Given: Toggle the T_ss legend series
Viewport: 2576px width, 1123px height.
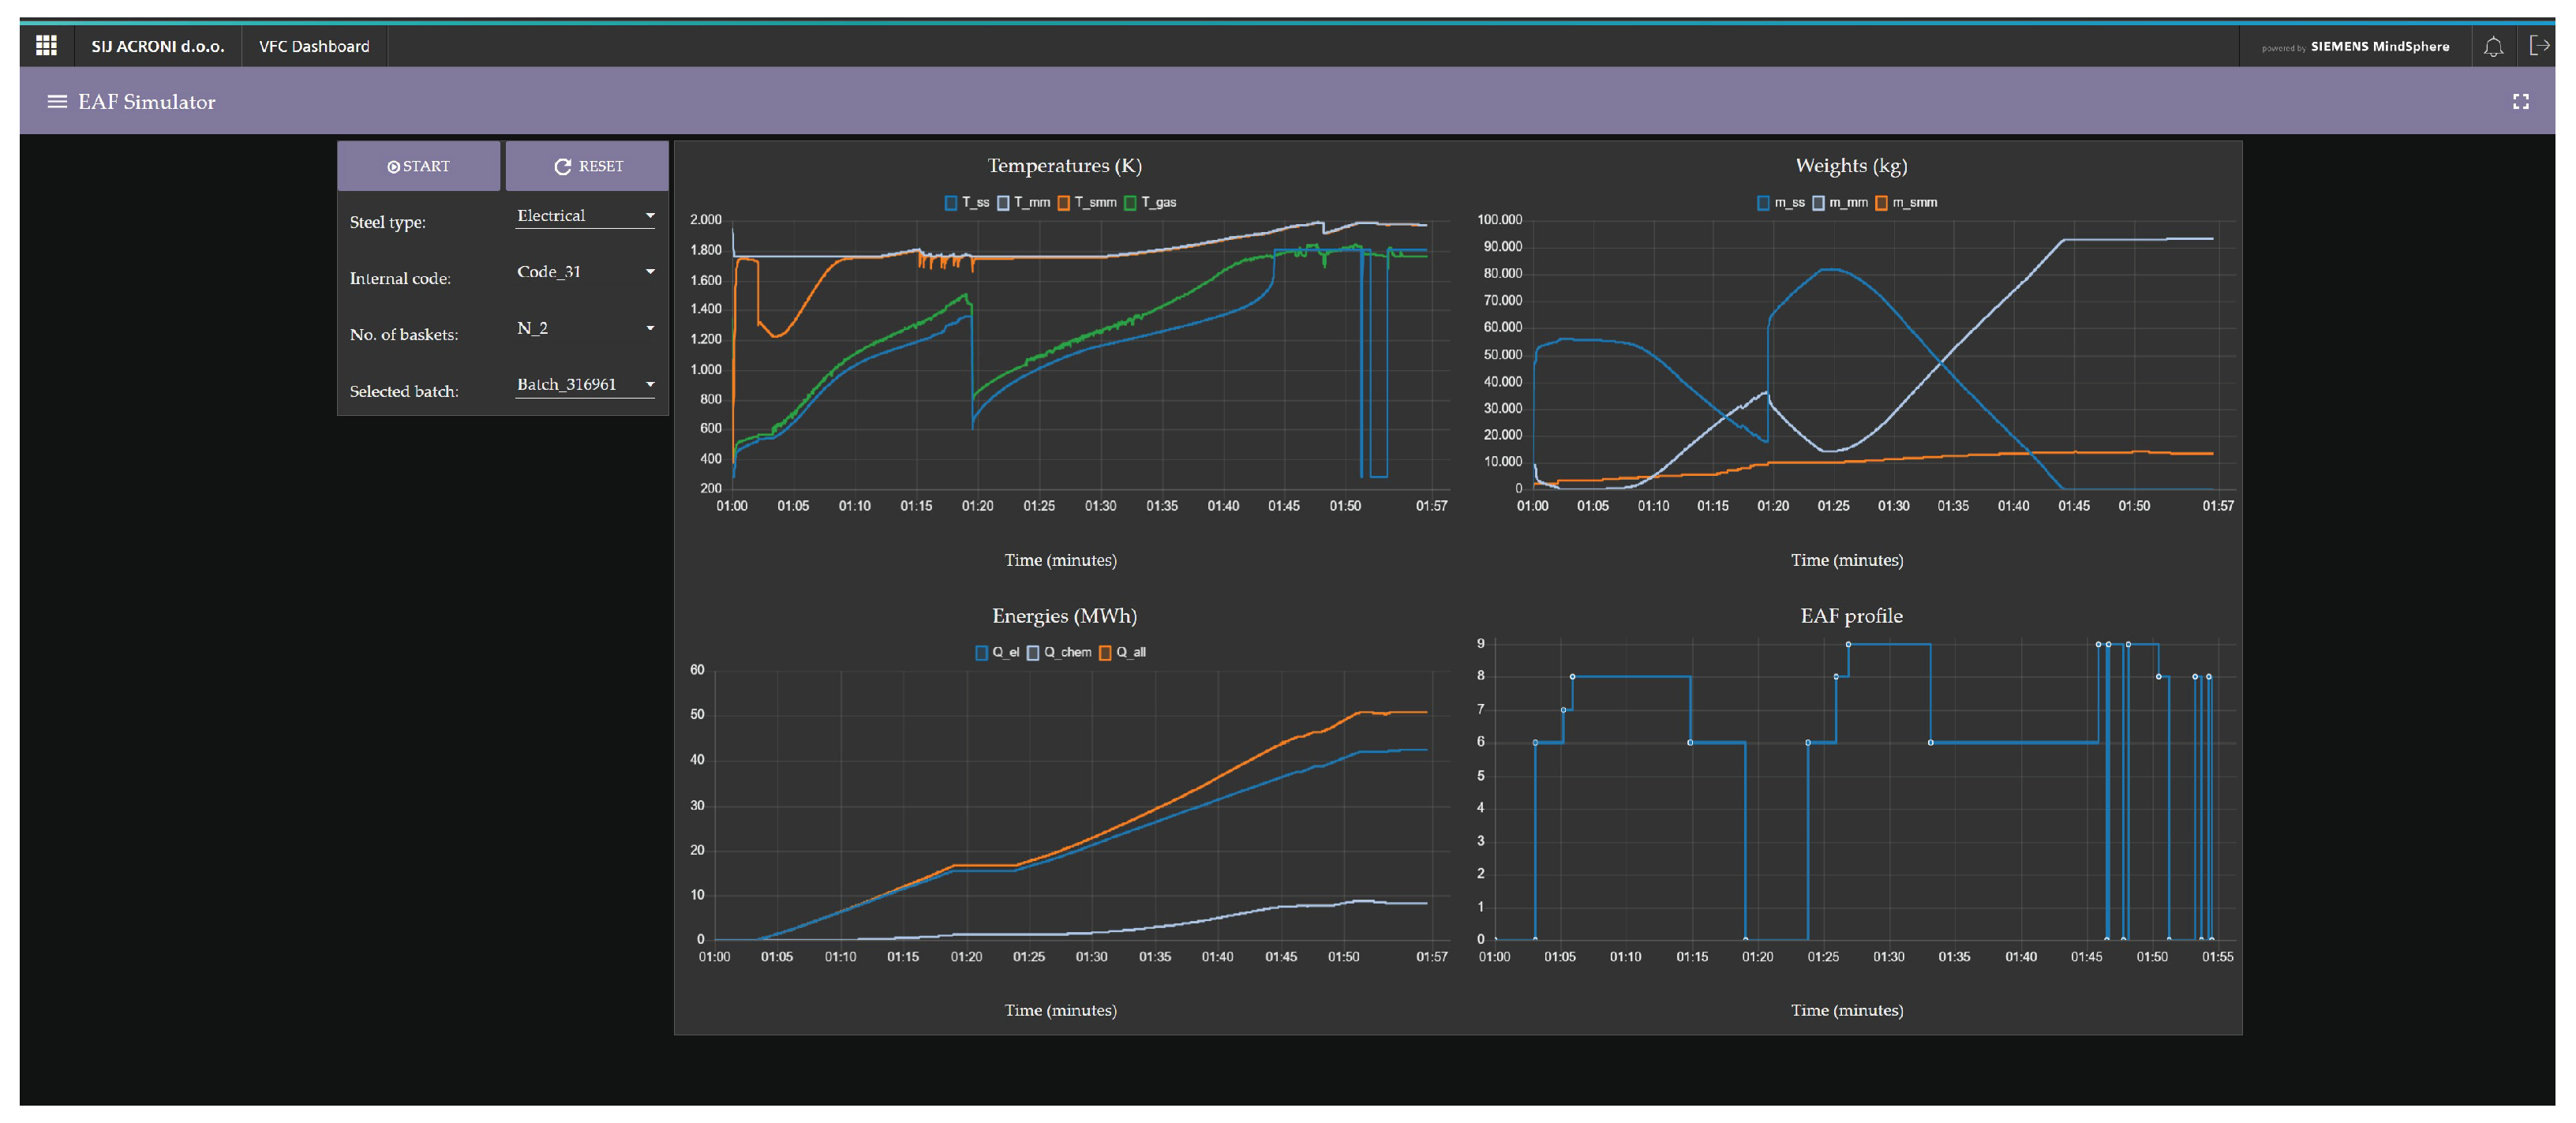Looking at the screenshot, I should (x=966, y=203).
